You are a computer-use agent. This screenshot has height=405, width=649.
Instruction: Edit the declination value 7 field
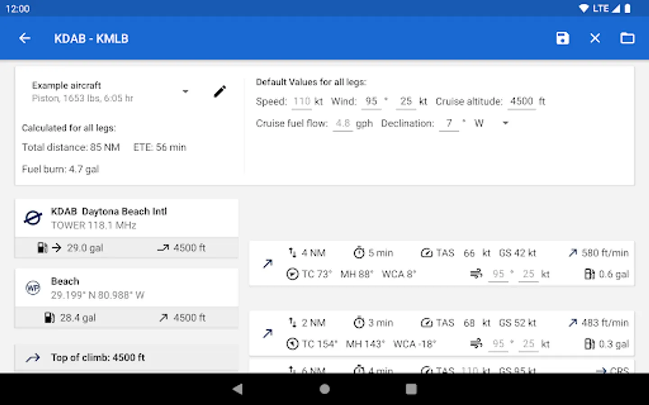[449, 123]
